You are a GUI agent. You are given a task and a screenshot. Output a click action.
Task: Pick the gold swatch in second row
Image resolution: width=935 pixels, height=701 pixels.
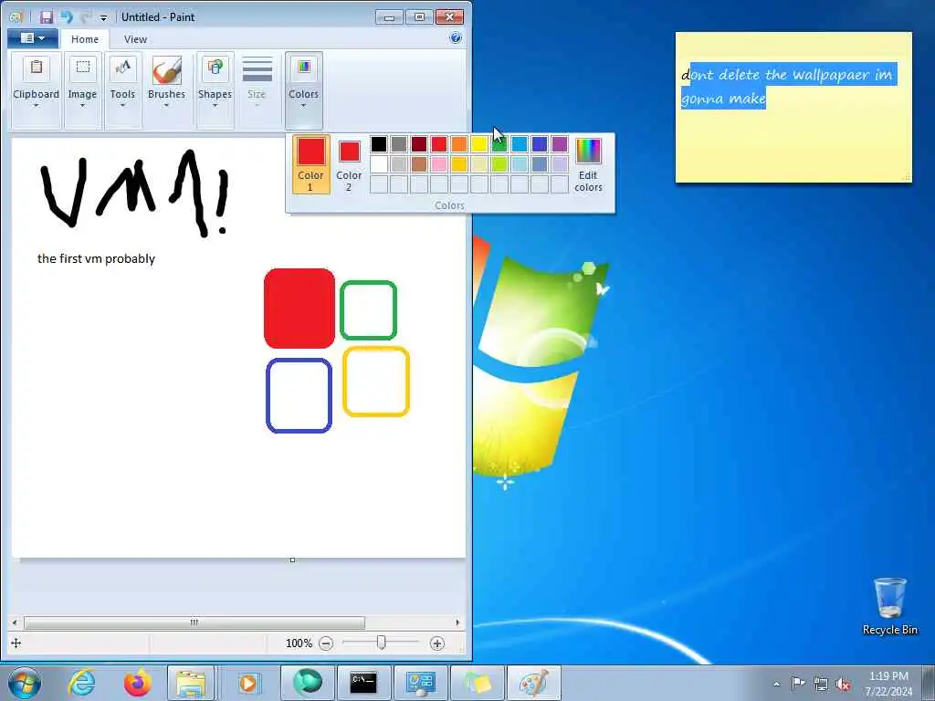(459, 163)
